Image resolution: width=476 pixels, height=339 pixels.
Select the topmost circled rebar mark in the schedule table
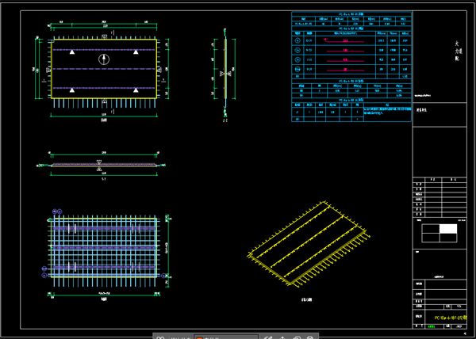tap(297, 40)
